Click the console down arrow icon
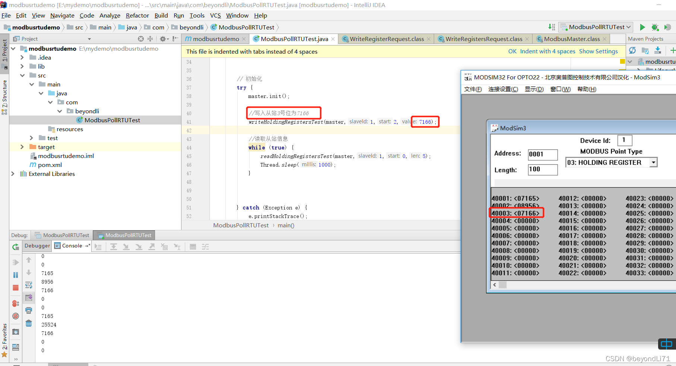 pos(29,272)
